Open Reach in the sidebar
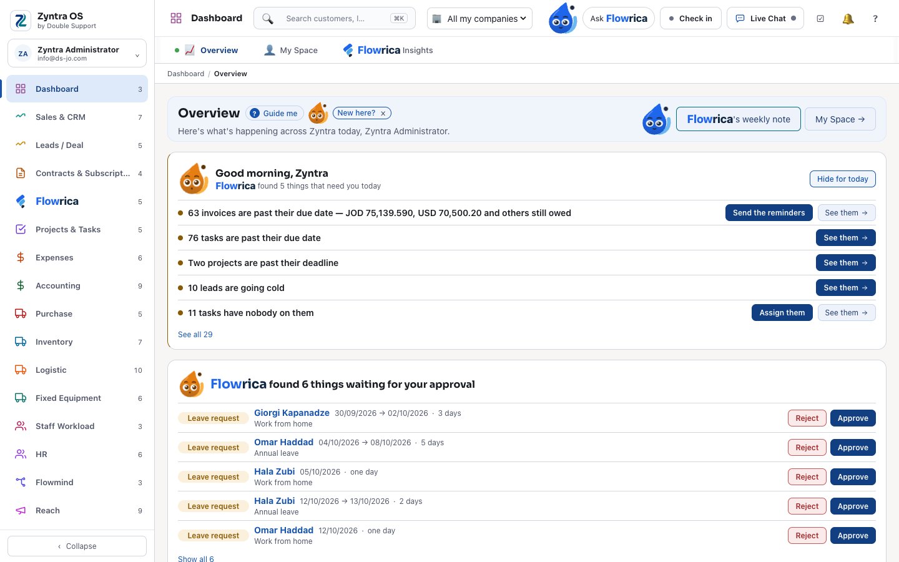Screen dimensions: 899x562 pos(77,510)
